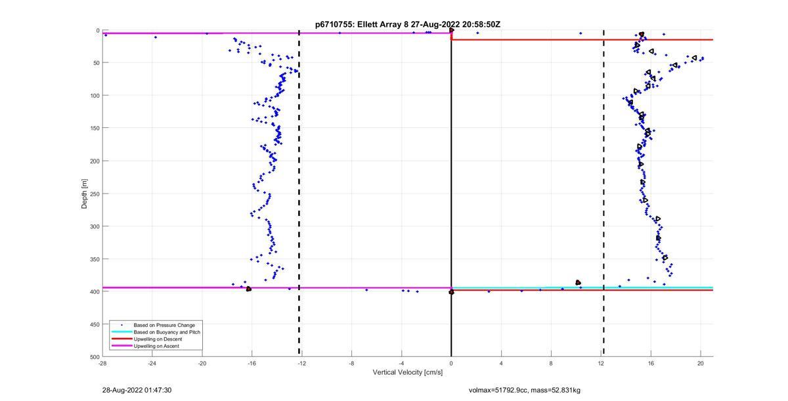Click the cyan line swatch in legend
The width and height of the screenshot is (788, 401).
click(121, 332)
